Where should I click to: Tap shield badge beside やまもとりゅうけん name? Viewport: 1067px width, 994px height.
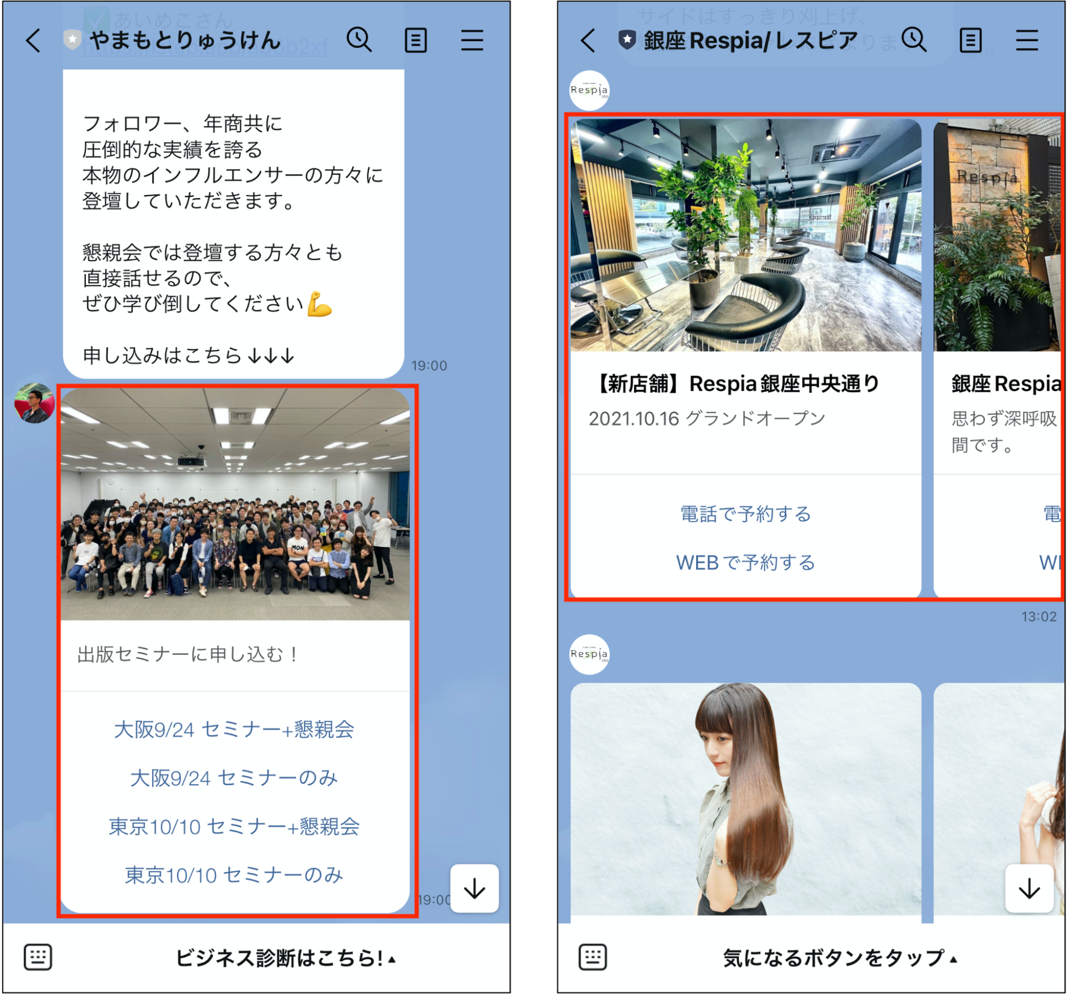click(73, 40)
